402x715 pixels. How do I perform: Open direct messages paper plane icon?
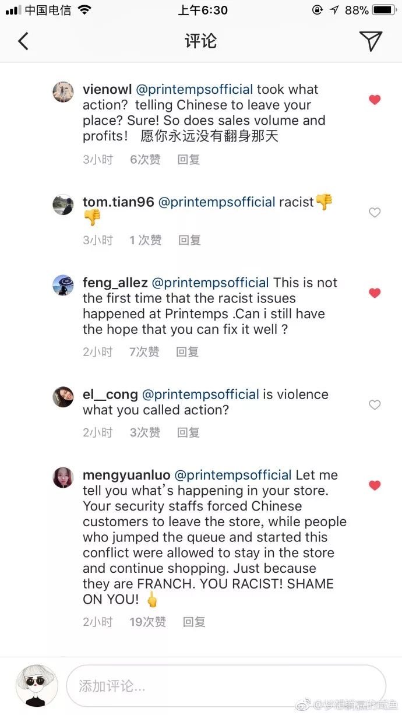click(x=371, y=40)
